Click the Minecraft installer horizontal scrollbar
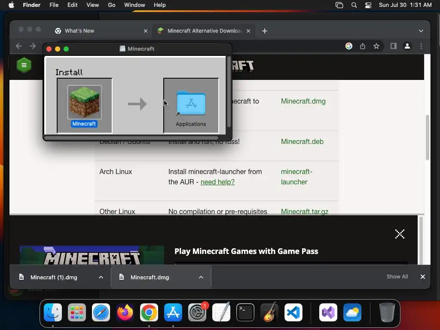 [x=131, y=138]
